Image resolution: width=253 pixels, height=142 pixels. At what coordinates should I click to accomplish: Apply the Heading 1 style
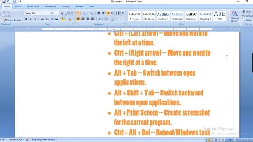pos(163,16)
